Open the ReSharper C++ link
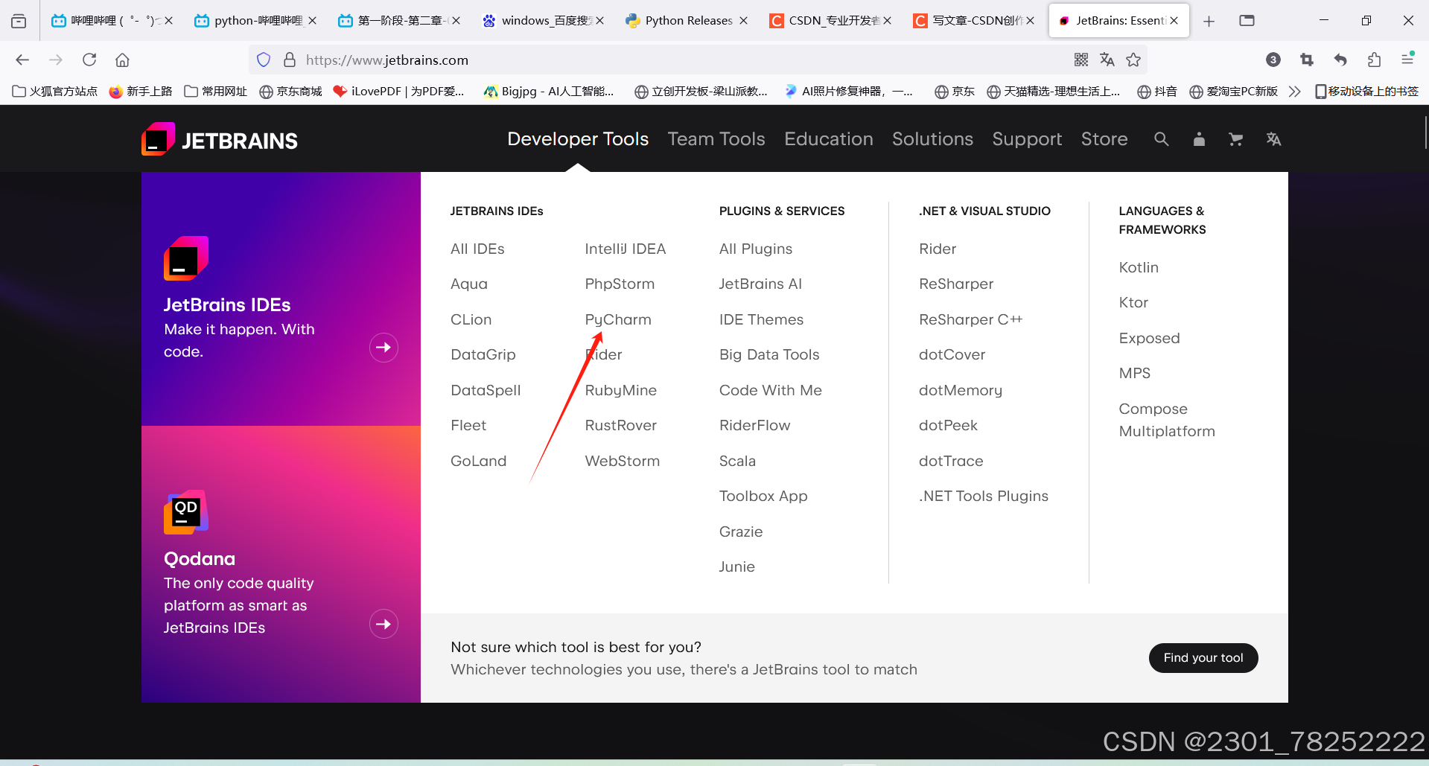The image size is (1429, 766). point(971,319)
